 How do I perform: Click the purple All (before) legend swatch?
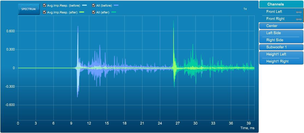pos(116,5)
